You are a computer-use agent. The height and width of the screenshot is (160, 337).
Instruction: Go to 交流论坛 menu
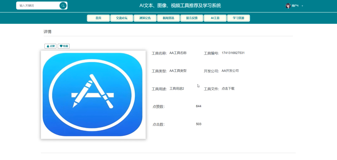point(122,18)
